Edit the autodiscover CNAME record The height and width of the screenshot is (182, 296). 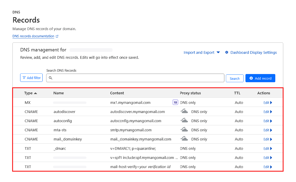click(268, 112)
